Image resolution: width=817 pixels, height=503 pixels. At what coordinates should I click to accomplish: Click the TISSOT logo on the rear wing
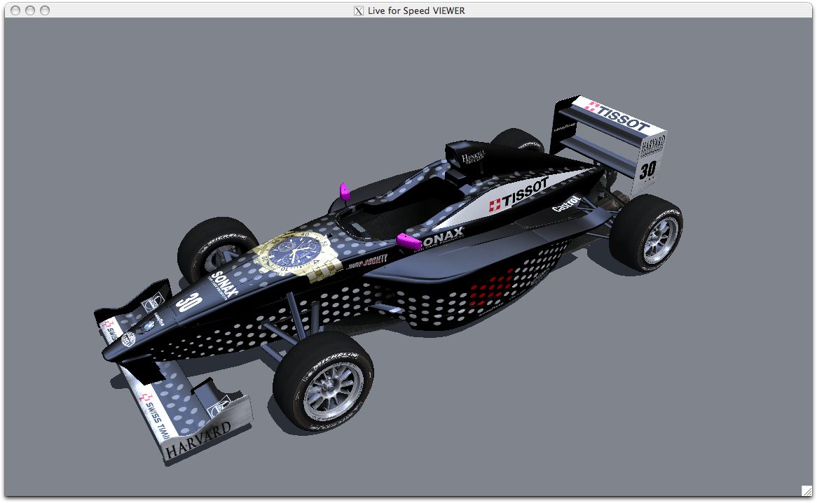[617, 115]
